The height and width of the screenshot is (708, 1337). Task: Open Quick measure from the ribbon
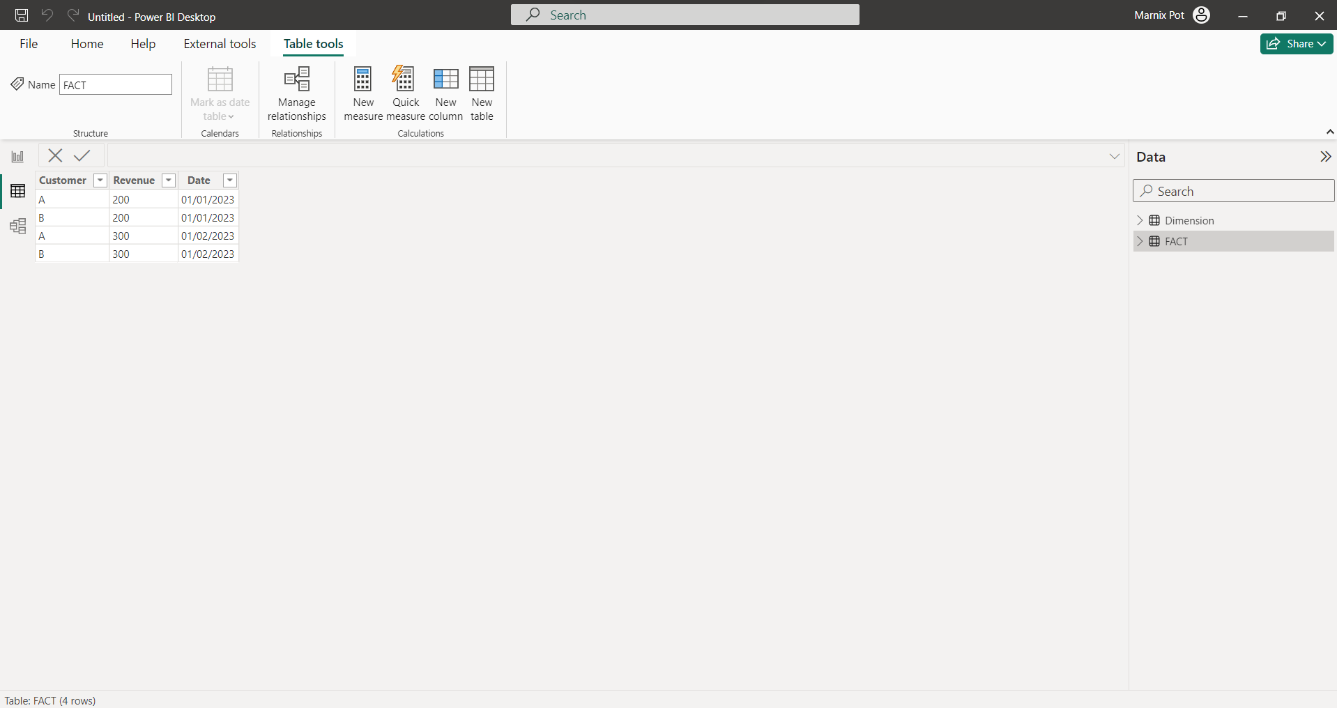pyautogui.click(x=405, y=80)
